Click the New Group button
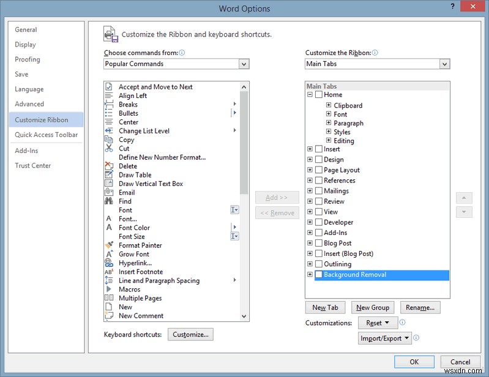Viewport: 489px width, 377px height. (x=373, y=307)
